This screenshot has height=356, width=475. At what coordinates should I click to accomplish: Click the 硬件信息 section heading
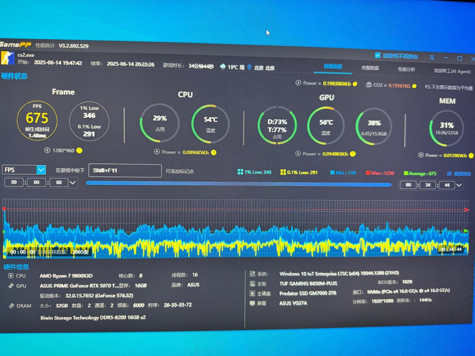pos(16,267)
